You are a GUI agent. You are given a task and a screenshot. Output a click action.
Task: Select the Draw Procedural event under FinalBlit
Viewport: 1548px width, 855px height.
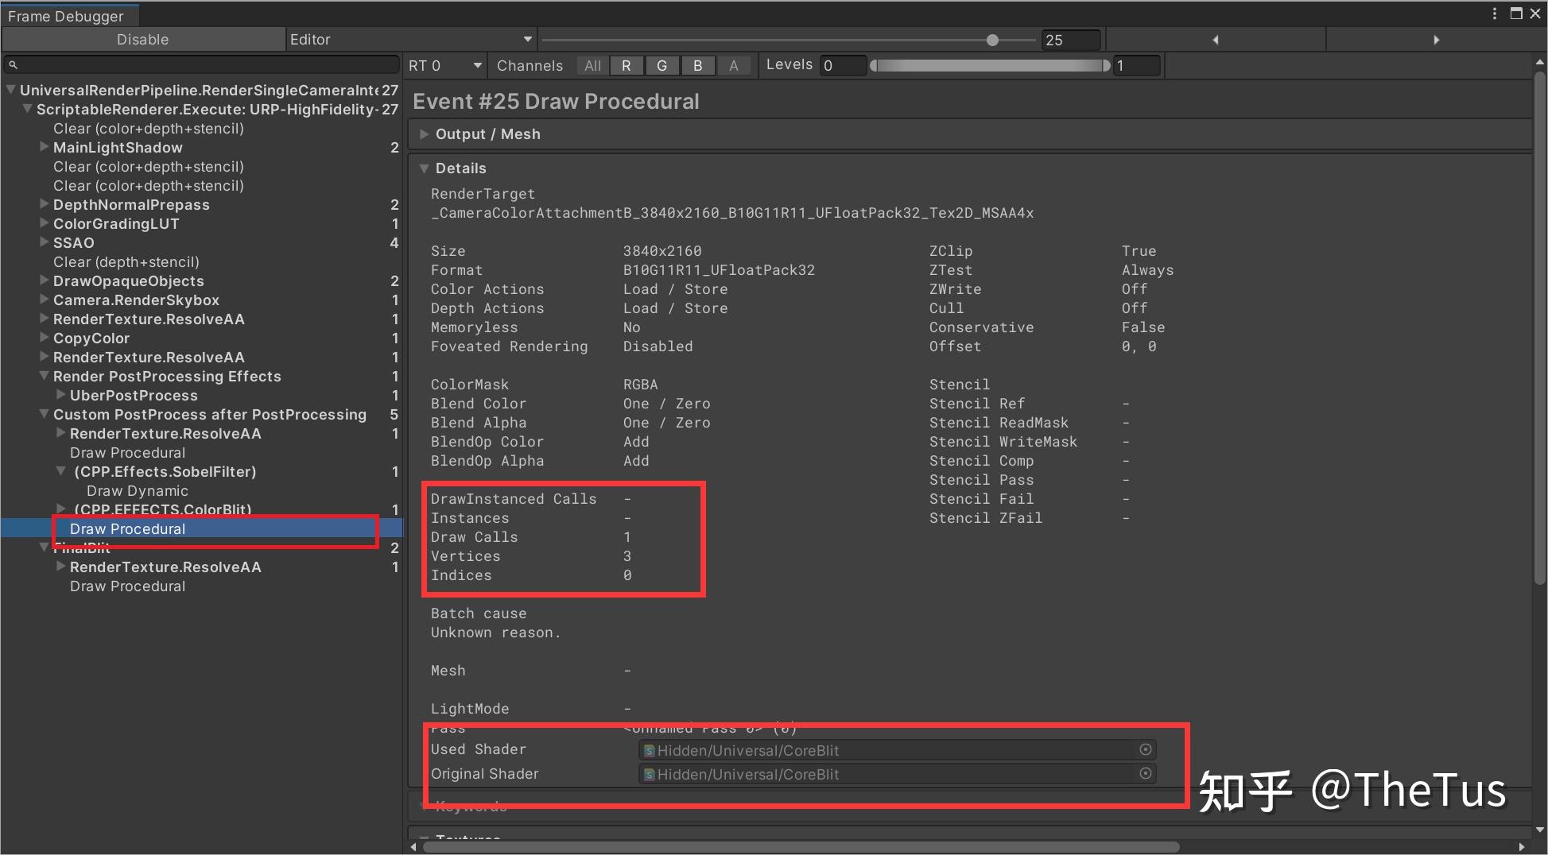(x=127, y=586)
